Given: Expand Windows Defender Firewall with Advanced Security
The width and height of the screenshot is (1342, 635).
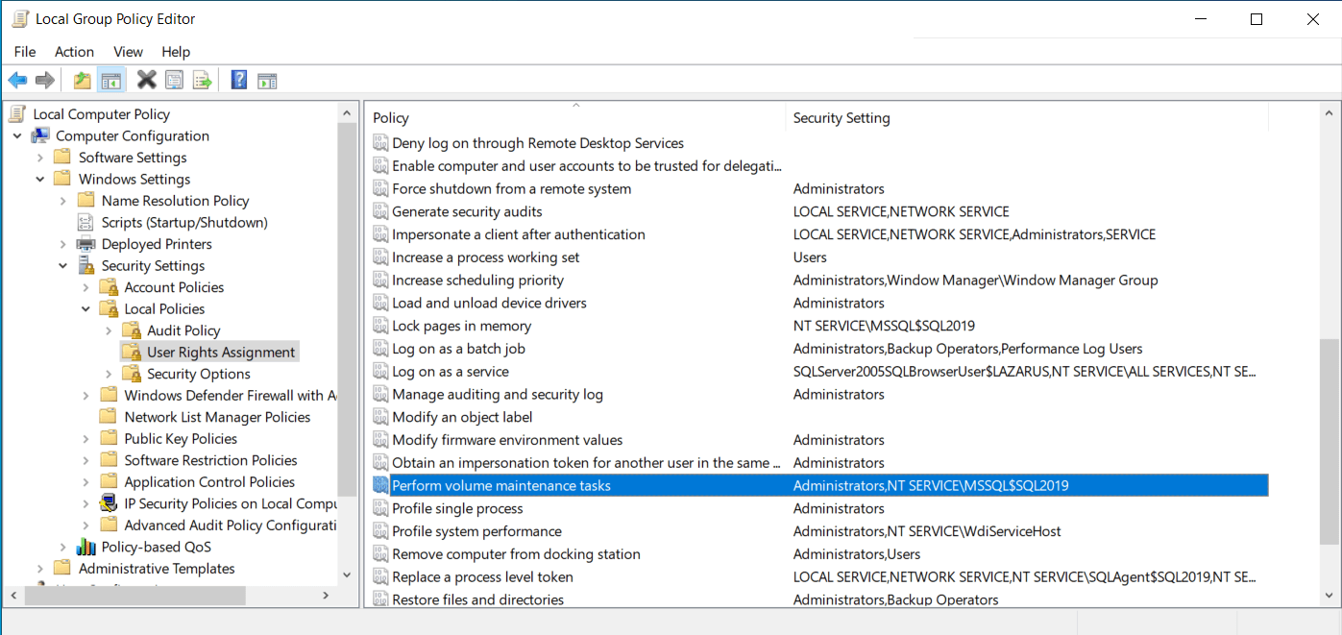Looking at the screenshot, I should coord(85,395).
